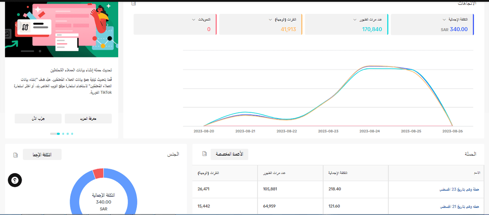Open the black help question-mark bubble

point(15,180)
